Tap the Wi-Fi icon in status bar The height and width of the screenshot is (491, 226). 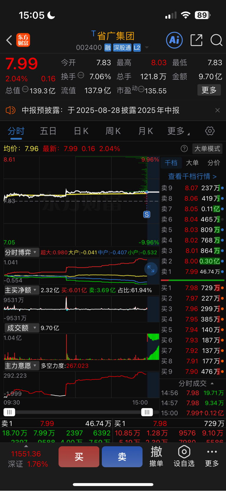click(x=185, y=15)
